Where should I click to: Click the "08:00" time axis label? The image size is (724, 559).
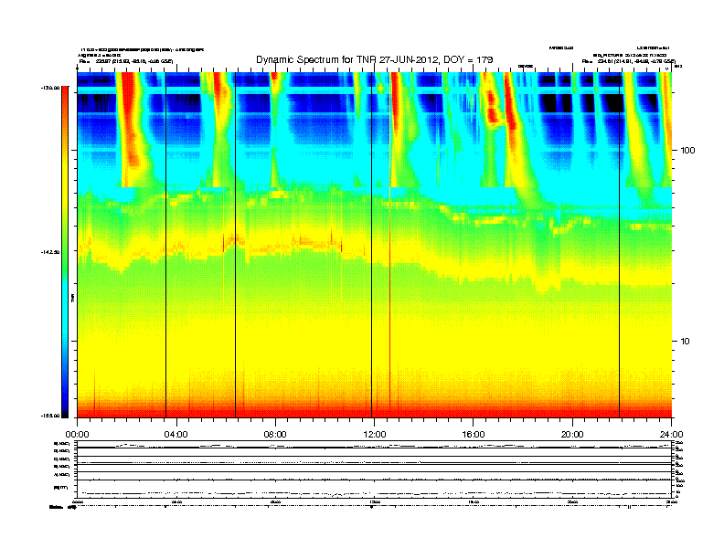[275, 434]
